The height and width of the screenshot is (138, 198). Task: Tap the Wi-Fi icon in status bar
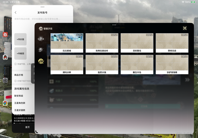pyautogui.click(x=183, y=2)
